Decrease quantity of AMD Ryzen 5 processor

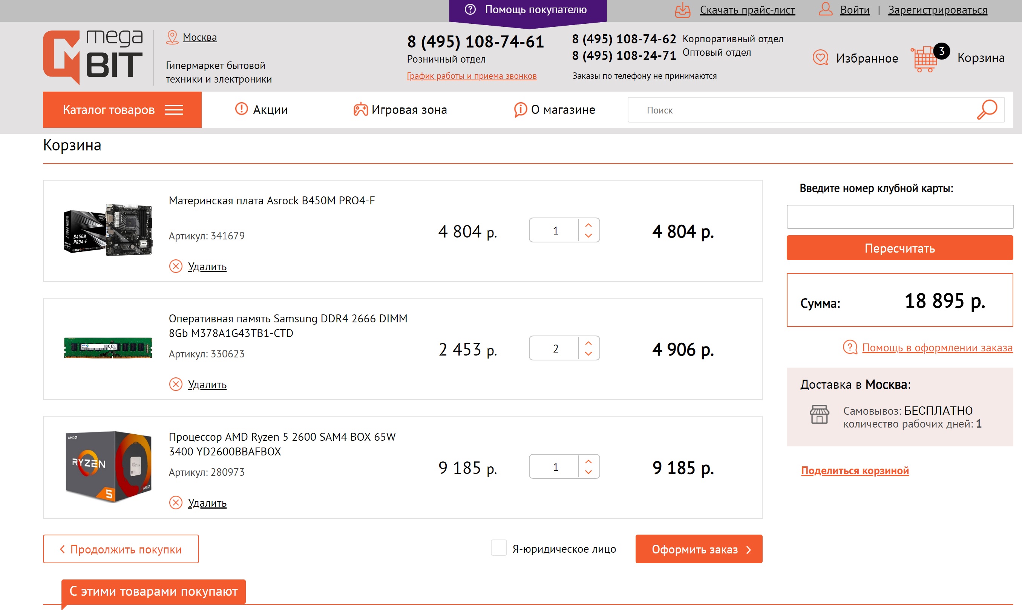[x=588, y=472]
